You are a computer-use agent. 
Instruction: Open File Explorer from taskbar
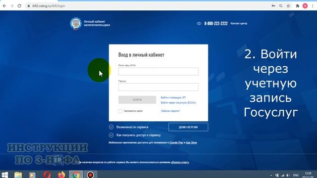pyautogui.click(x=18, y=175)
